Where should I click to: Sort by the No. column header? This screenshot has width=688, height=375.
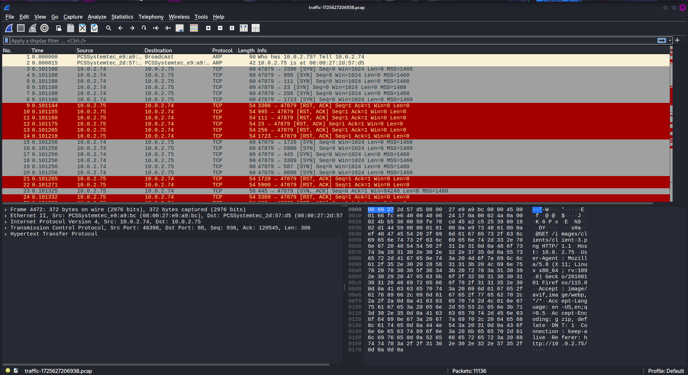[16, 51]
